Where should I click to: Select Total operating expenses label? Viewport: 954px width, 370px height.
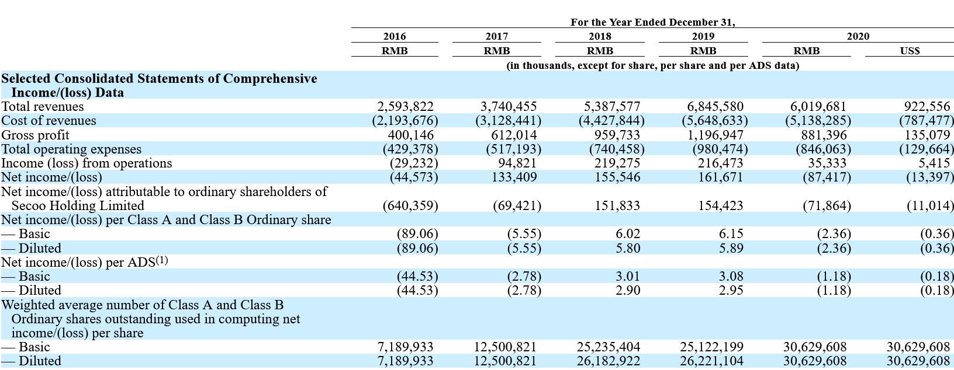coord(71,149)
